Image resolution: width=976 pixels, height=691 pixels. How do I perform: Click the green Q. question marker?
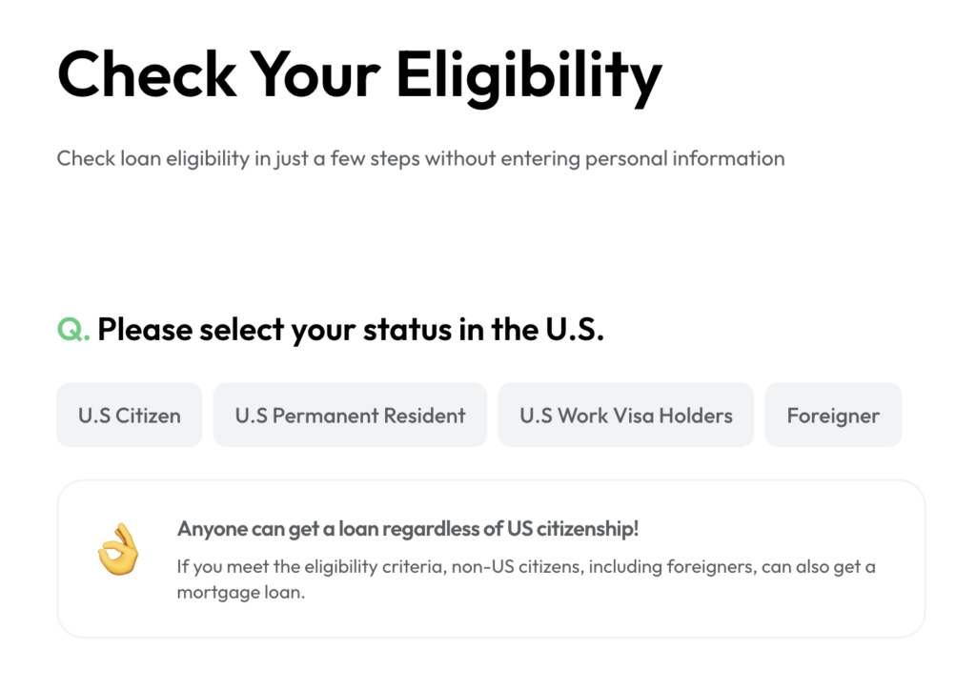(72, 330)
